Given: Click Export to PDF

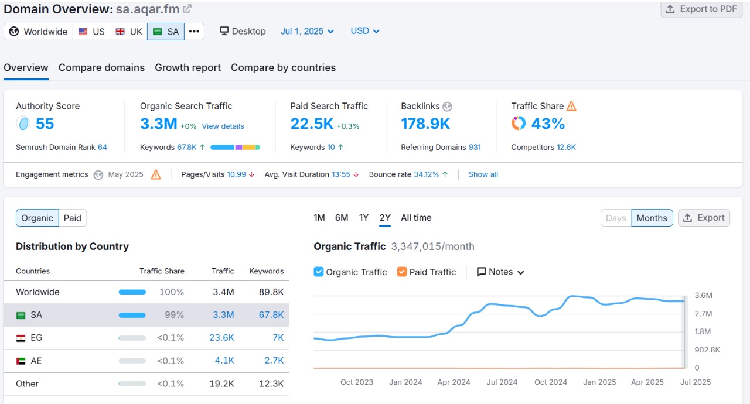Looking at the screenshot, I should pos(701,9).
